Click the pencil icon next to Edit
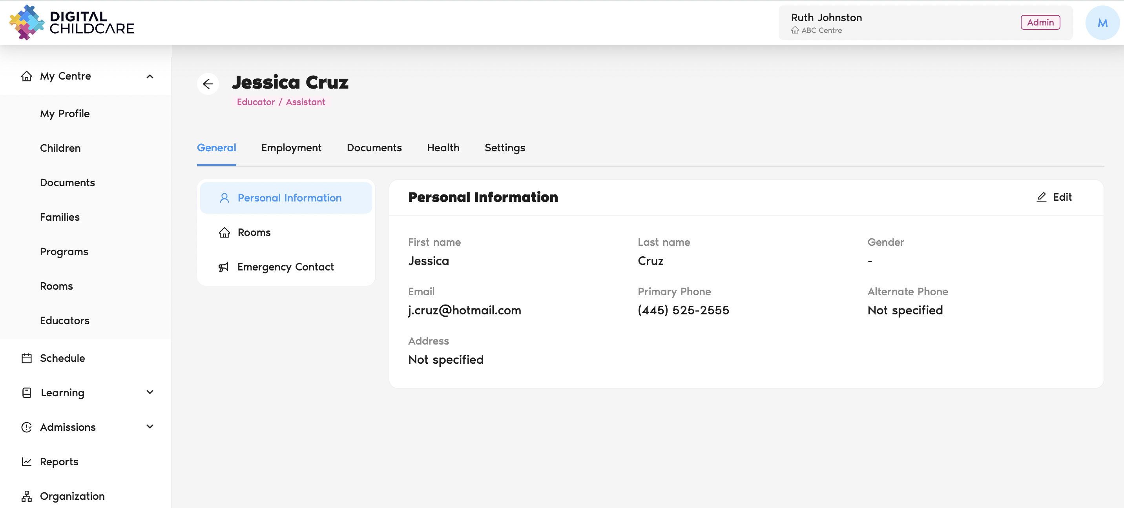The height and width of the screenshot is (508, 1124). coord(1041,197)
